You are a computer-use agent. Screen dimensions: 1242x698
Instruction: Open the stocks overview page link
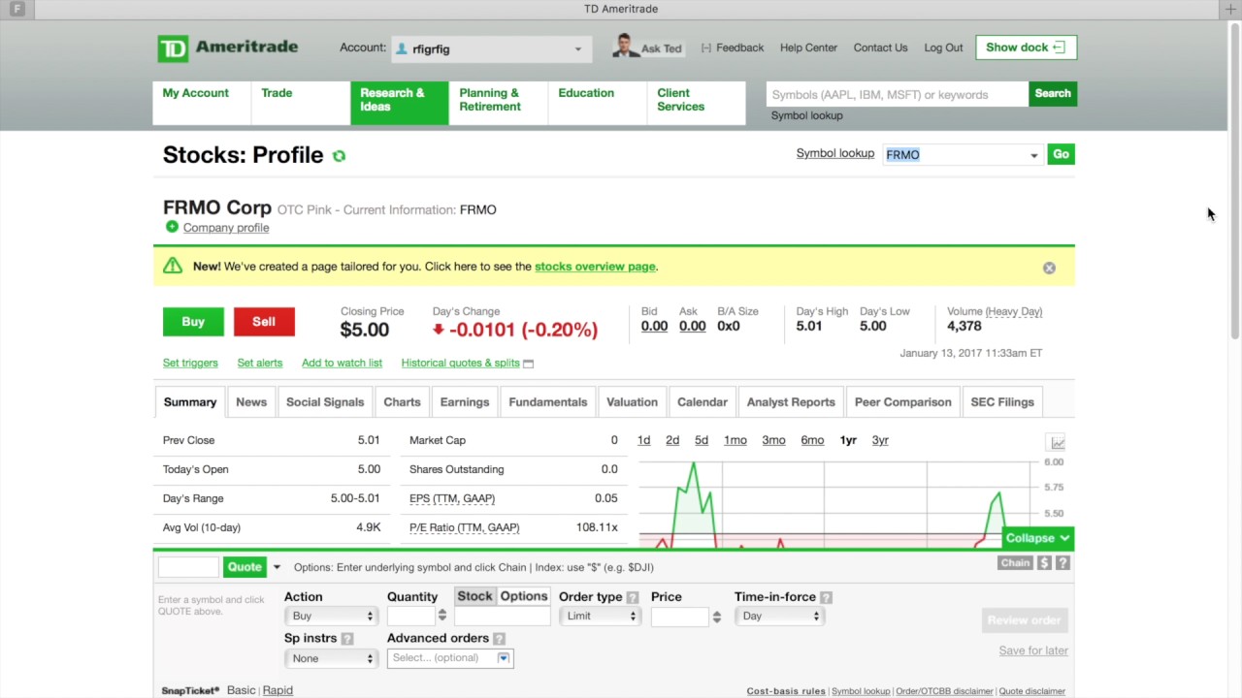click(595, 267)
